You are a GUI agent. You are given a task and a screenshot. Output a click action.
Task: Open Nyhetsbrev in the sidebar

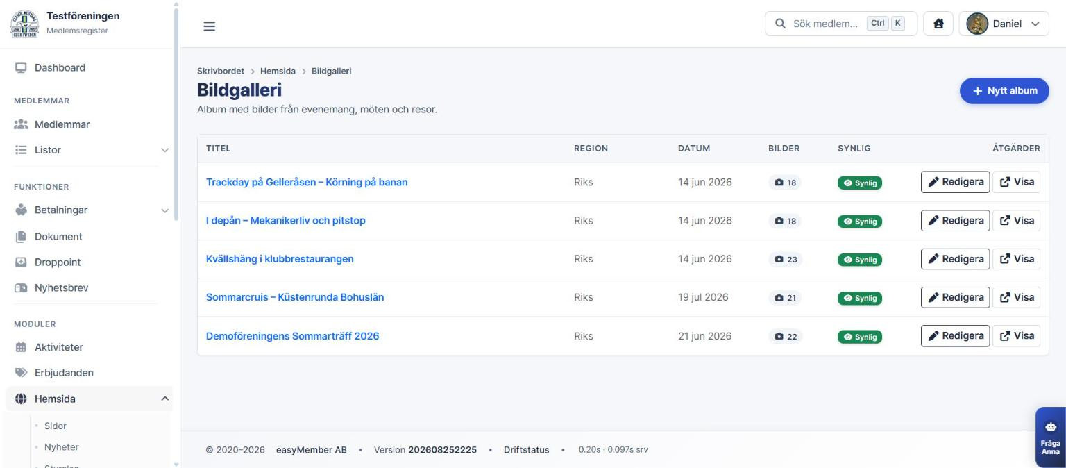click(x=61, y=288)
